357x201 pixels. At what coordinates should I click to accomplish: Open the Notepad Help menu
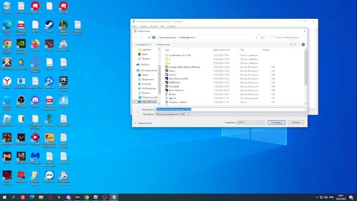[171, 26]
